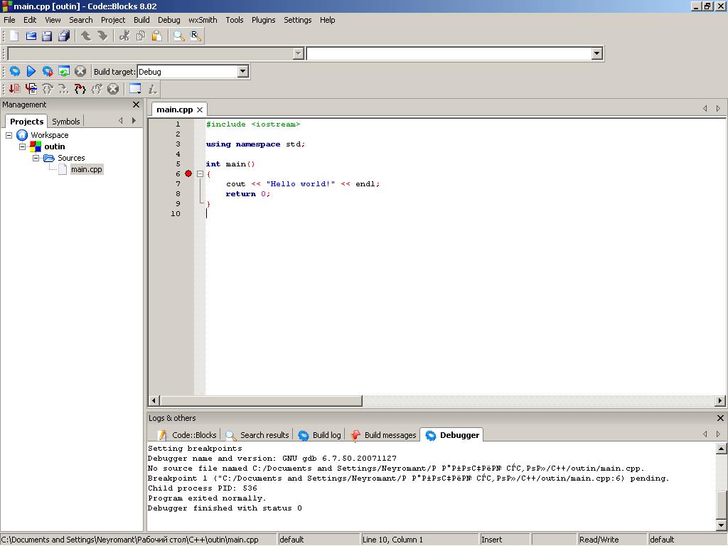Open the Build target dropdown
Image resolution: width=728 pixels, height=546 pixels.
(x=242, y=71)
